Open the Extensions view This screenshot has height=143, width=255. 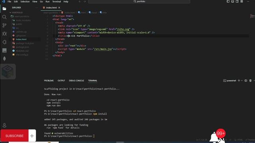click(x=4, y=42)
